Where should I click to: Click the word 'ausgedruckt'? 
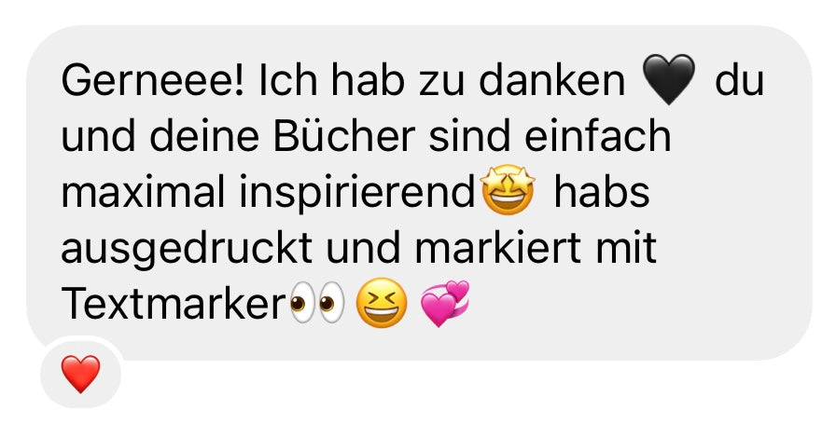pyautogui.click(x=187, y=250)
